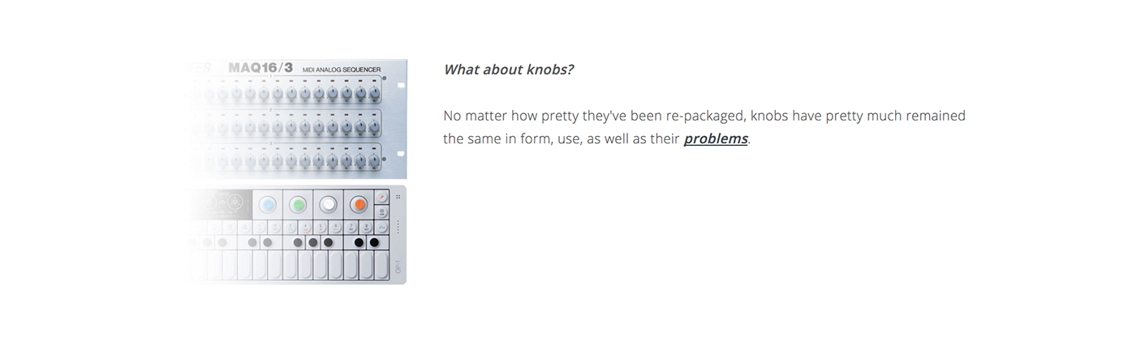Click the MAQ16/3 model label
Image resolution: width=1136 pixels, height=340 pixels.
coord(260,69)
